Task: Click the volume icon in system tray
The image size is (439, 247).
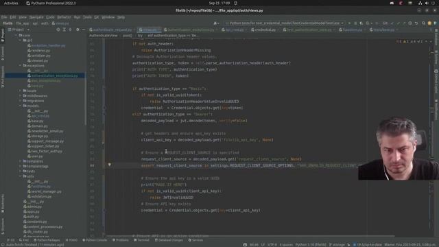Action: [x=427, y=3]
